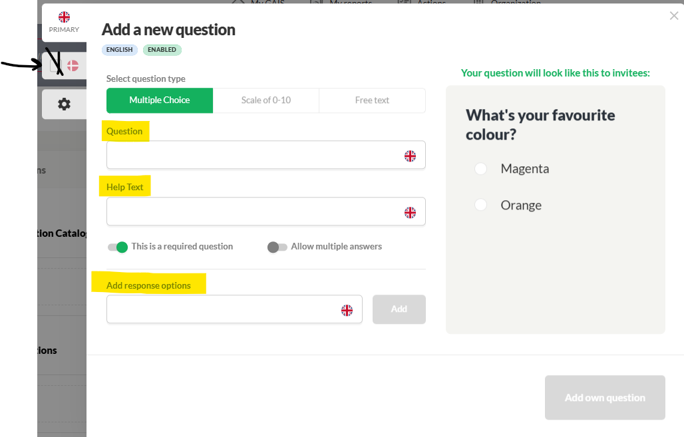Screen dimensions: 684x437
Task: Toggle This is a required question switch
Action: click(118, 247)
